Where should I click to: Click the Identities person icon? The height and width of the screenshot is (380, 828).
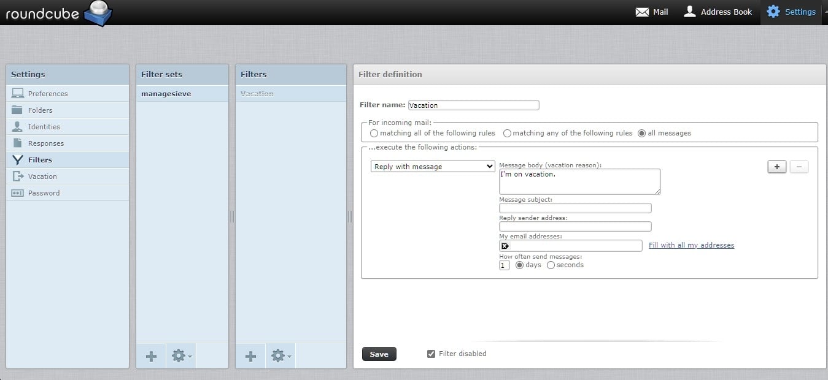click(x=18, y=127)
